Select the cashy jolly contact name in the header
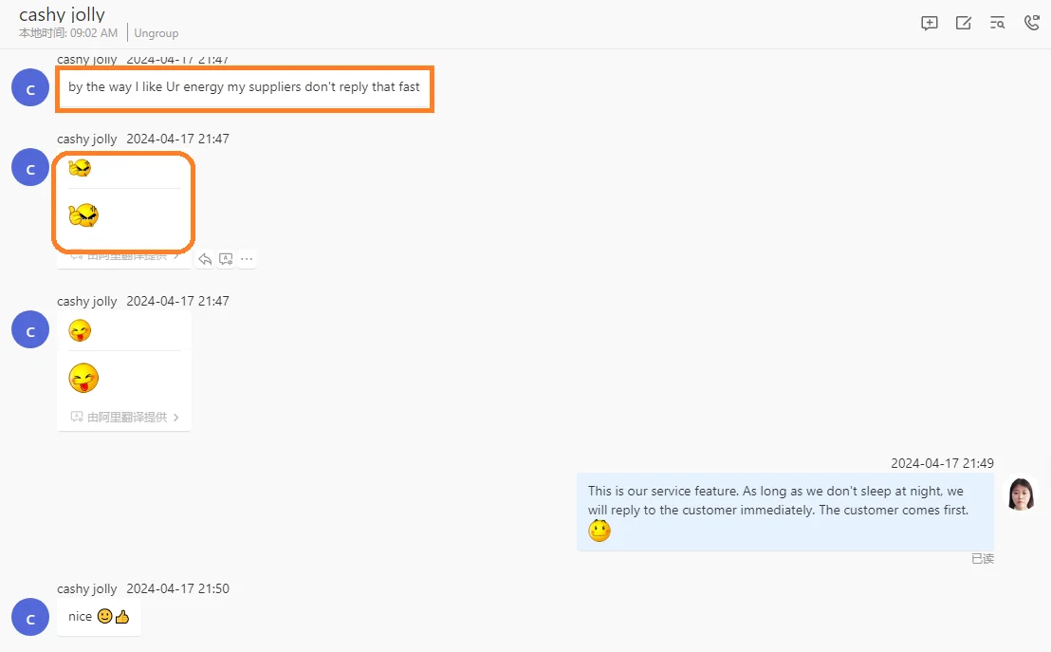1051x652 pixels. coord(62,14)
